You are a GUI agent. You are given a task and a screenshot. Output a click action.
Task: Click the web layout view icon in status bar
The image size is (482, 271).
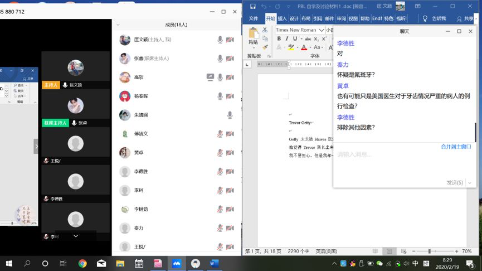coord(403,251)
